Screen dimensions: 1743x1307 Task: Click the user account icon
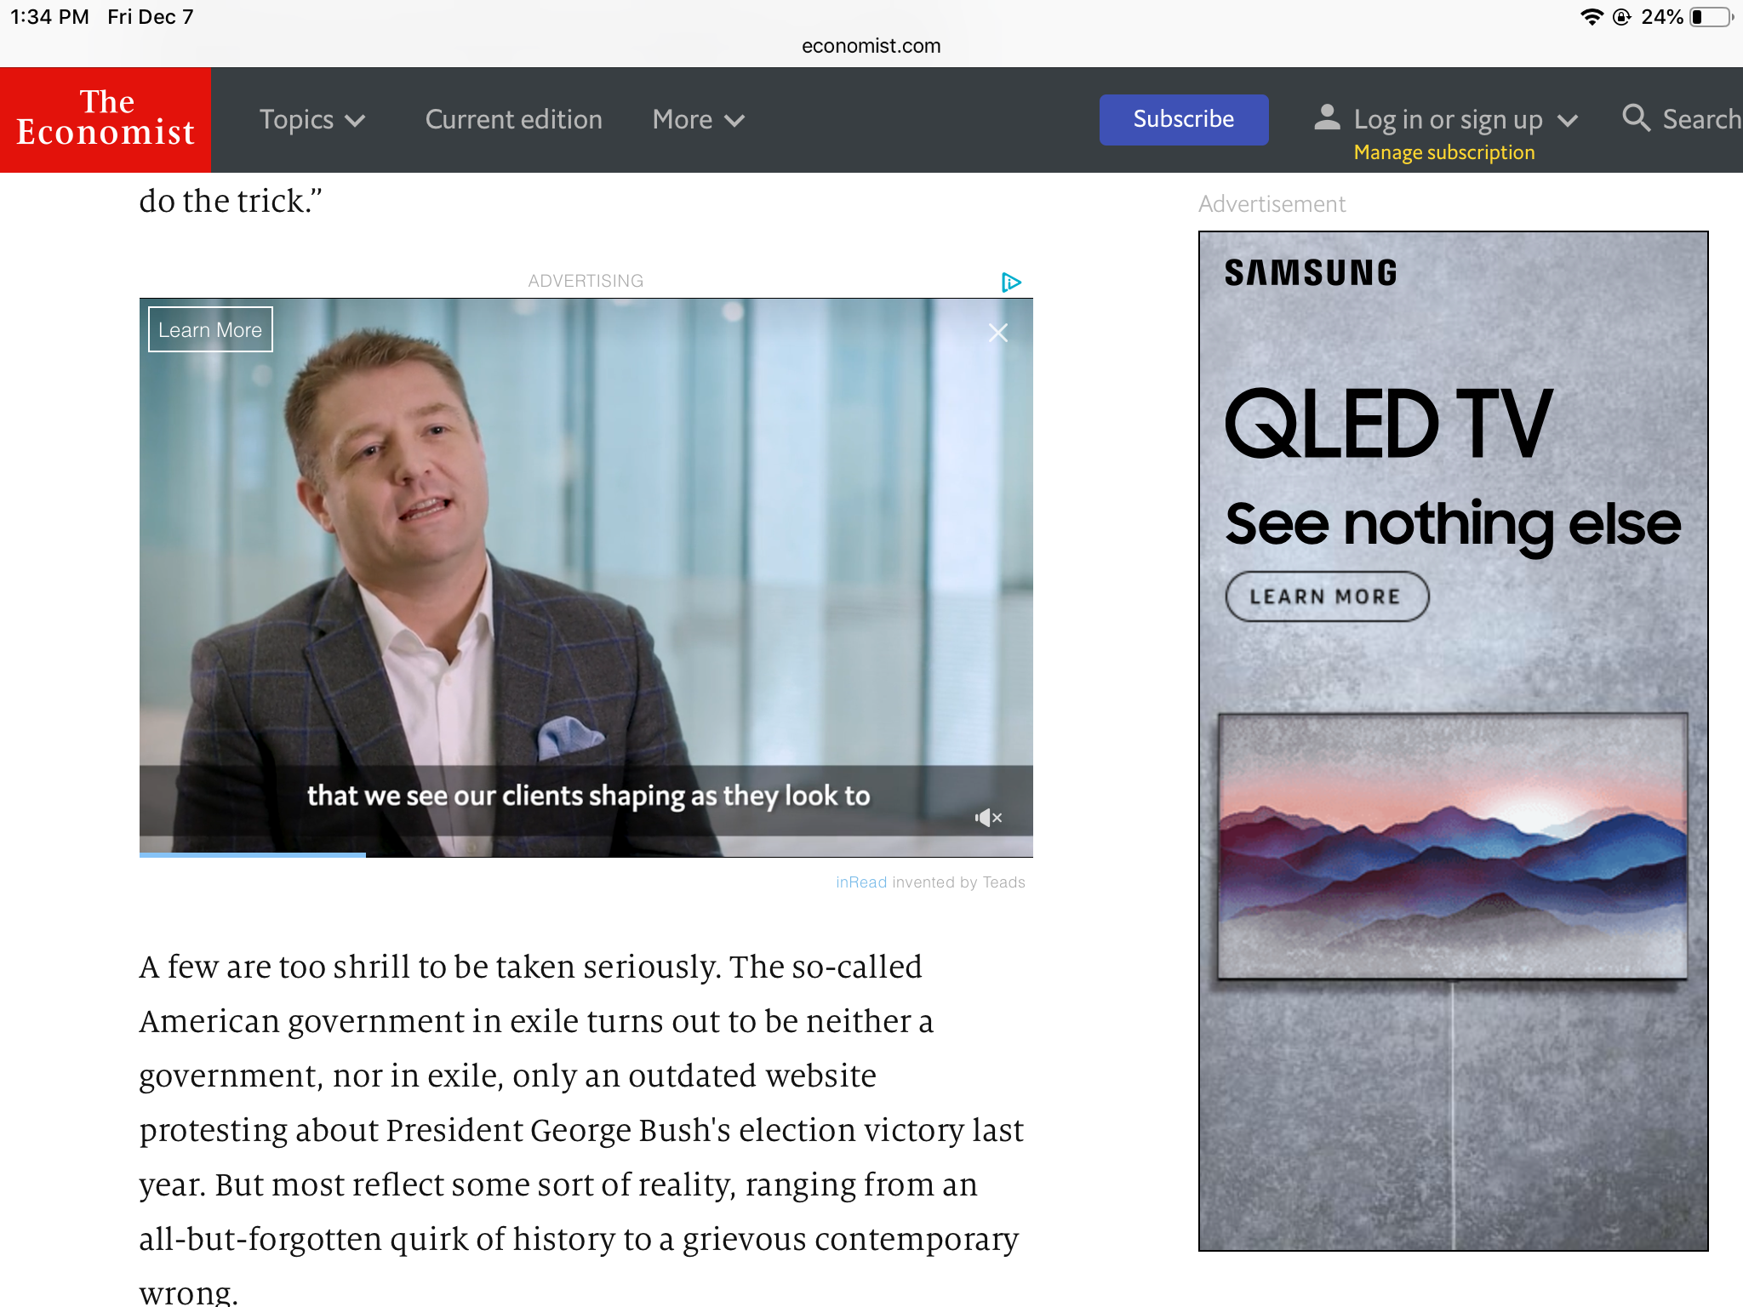click(1327, 117)
